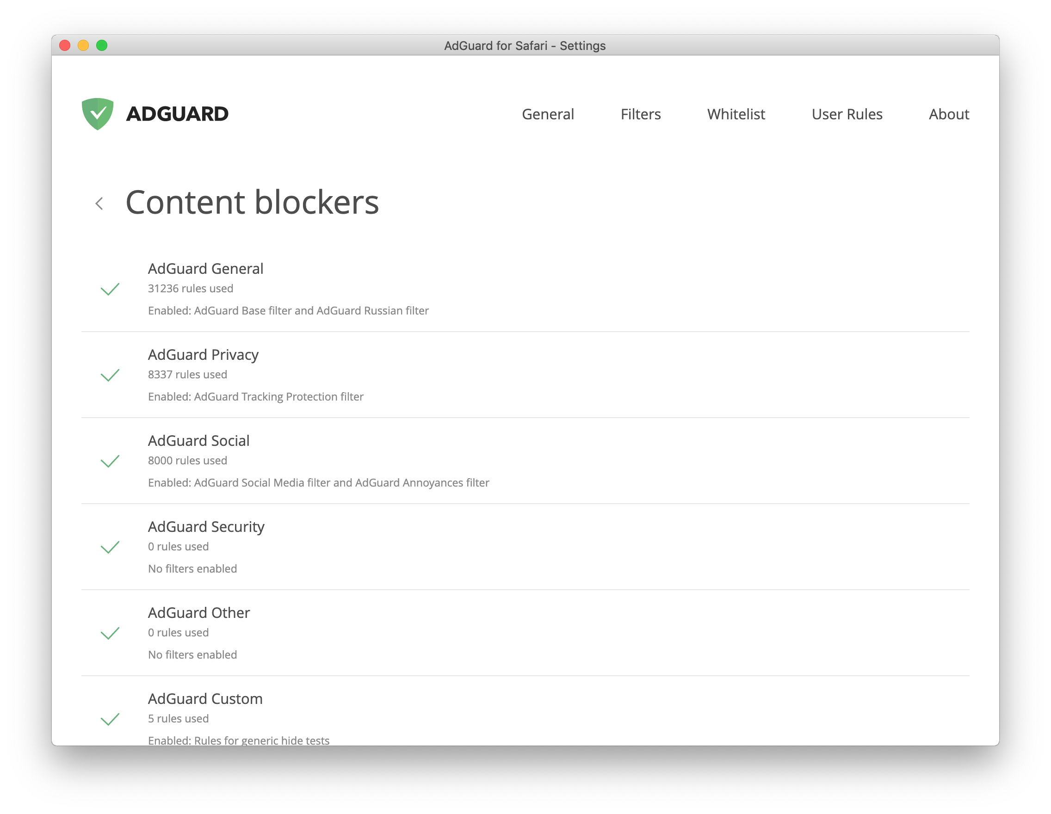Open the Filters navigation tab
Viewport: 1051px width, 814px height.
point(640,113)
